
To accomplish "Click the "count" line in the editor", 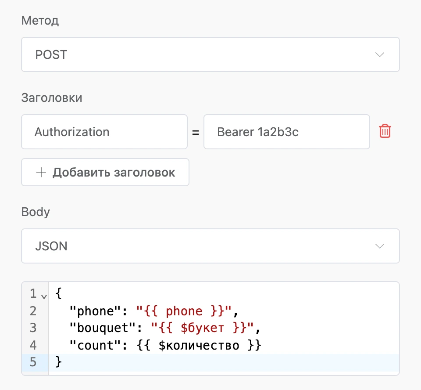I will [165, 345].
